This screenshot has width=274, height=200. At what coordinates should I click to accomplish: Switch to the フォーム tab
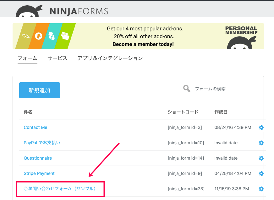click(x=27, y=58)
